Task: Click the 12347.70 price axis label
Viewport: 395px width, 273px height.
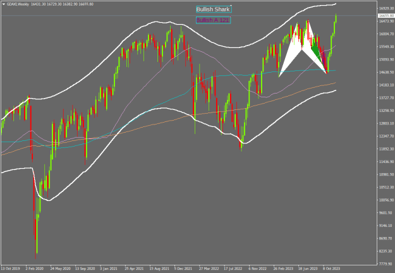Action: click(x=386, y=136)
